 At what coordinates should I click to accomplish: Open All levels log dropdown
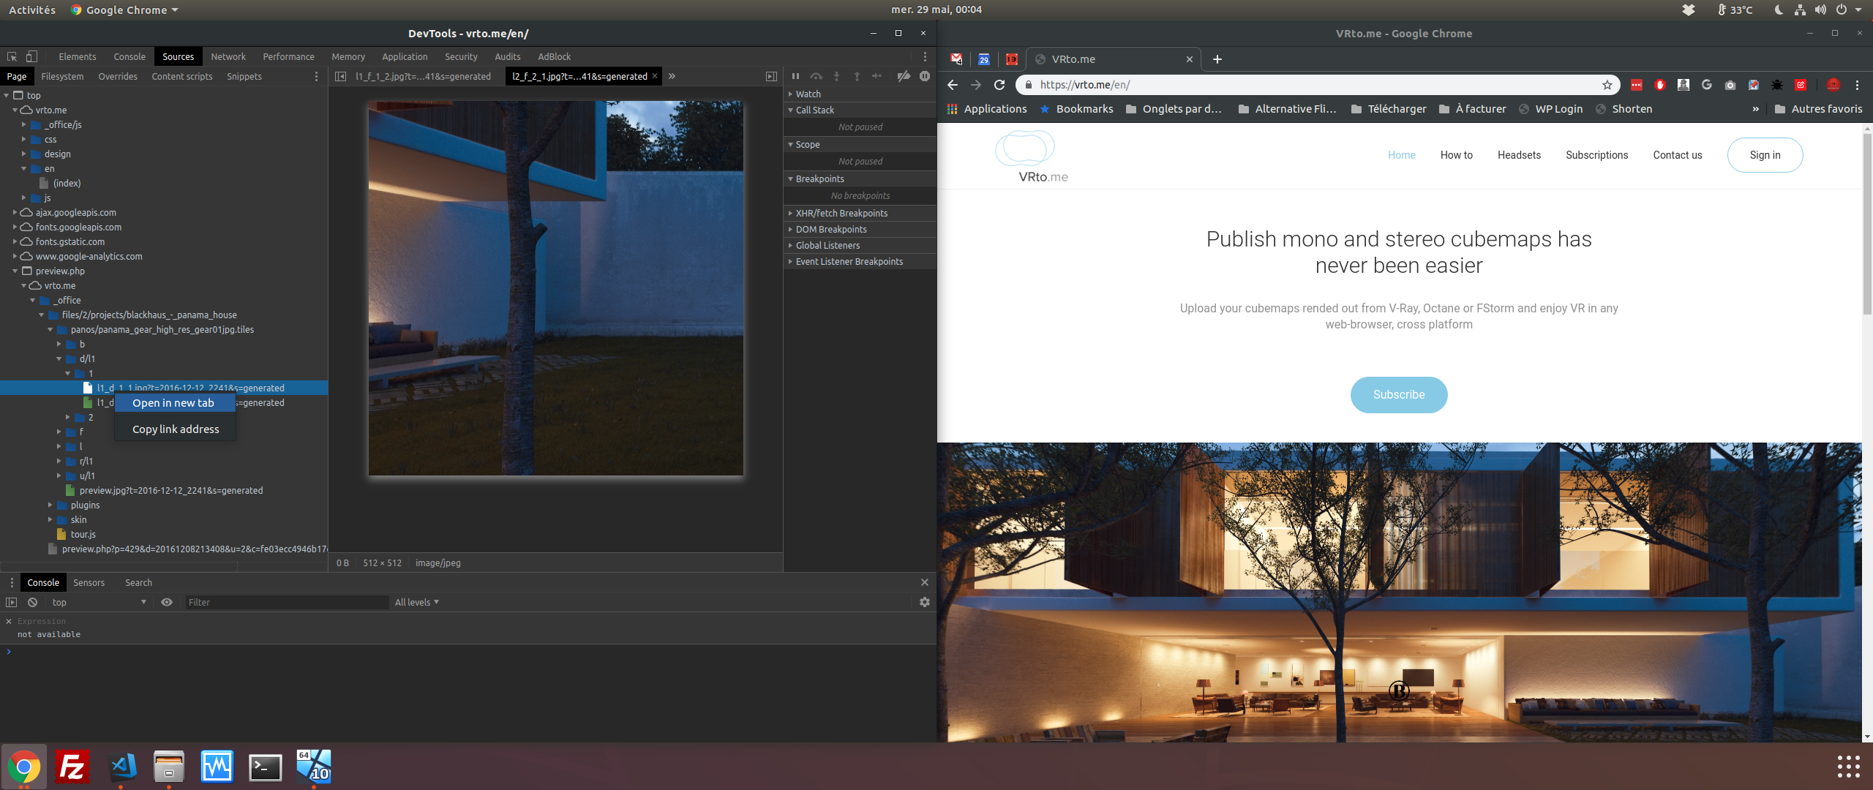(416, 602)
